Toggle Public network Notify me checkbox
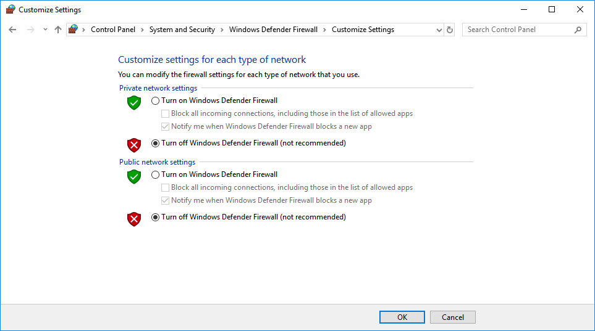 coord(165,200)
